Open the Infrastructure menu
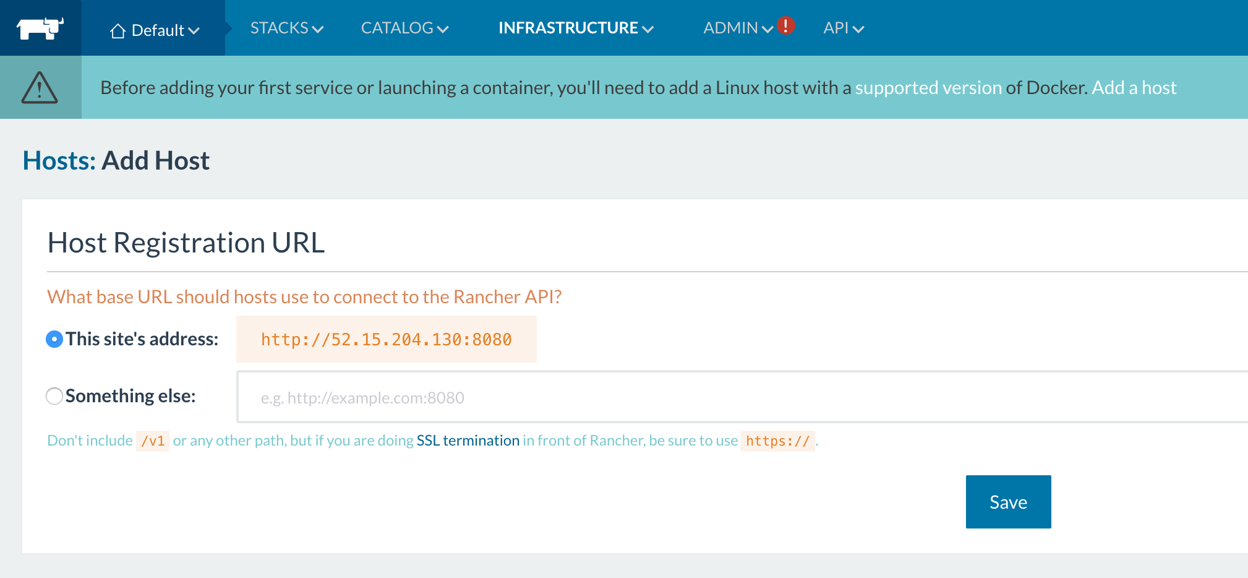 [575, 28]
